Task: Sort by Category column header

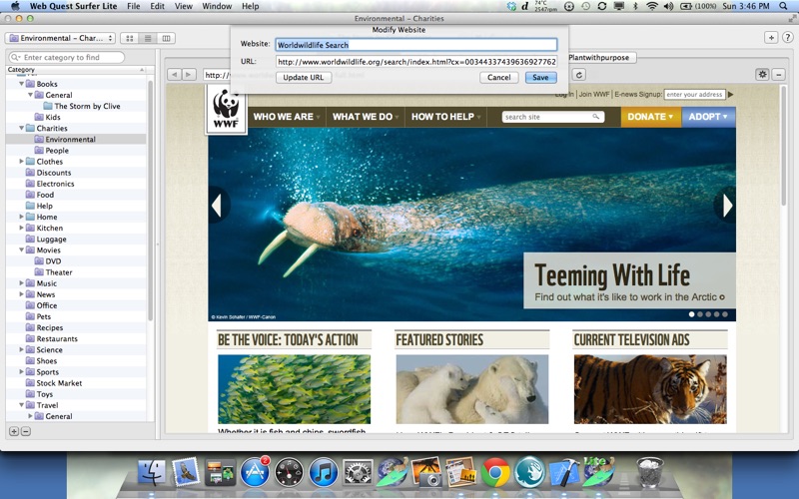Action: point(76,70)
